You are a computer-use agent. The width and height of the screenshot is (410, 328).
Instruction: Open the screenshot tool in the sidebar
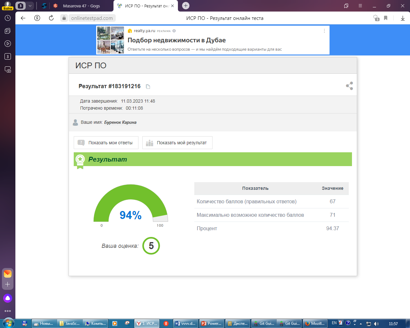(x=8, y=70)
